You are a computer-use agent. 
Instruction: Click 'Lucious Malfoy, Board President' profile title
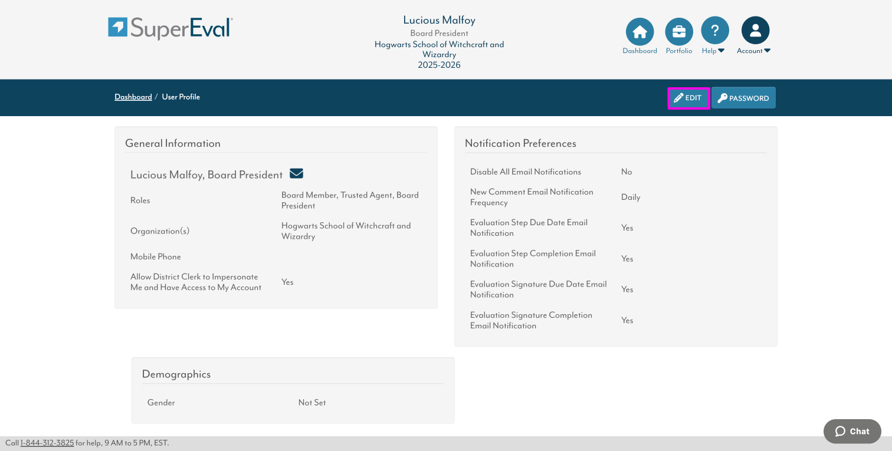[206, 175]
